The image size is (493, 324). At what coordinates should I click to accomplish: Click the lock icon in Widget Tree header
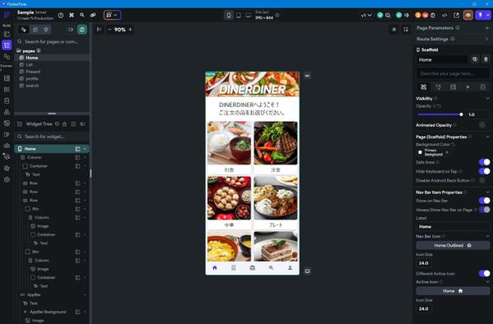[x=64, y=124]
